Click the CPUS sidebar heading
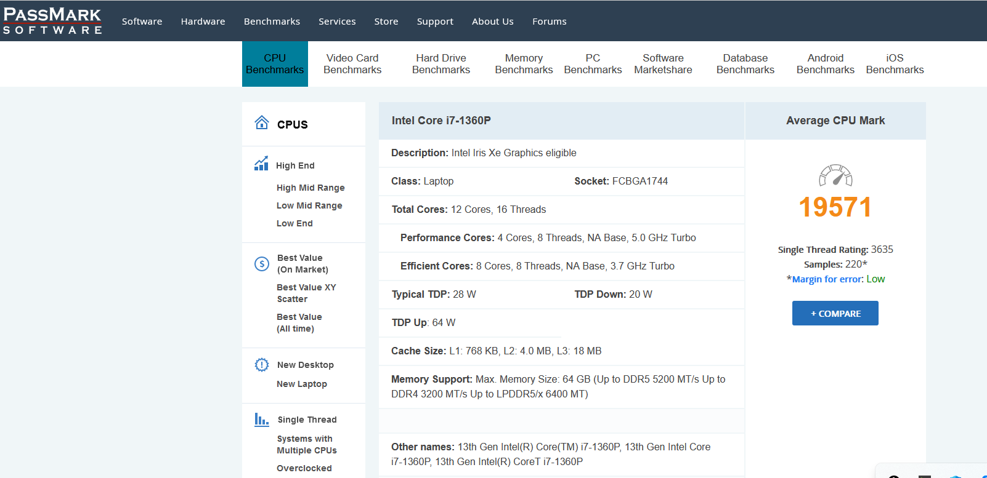 (x=292, y=124)
